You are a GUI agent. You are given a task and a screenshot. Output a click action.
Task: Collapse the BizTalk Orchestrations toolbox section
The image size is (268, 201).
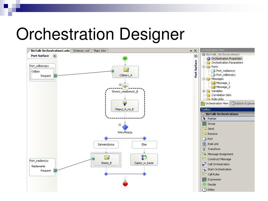tap(203, 114)
